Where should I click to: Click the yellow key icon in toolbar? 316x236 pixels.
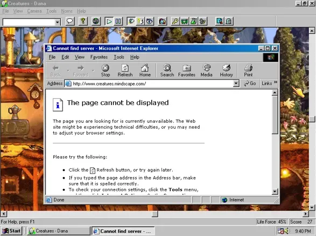175,21
